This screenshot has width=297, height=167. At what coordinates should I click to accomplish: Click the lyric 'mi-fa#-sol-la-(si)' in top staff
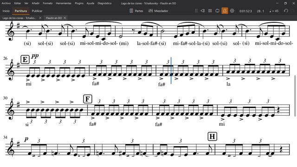click(x=191, y=43)
